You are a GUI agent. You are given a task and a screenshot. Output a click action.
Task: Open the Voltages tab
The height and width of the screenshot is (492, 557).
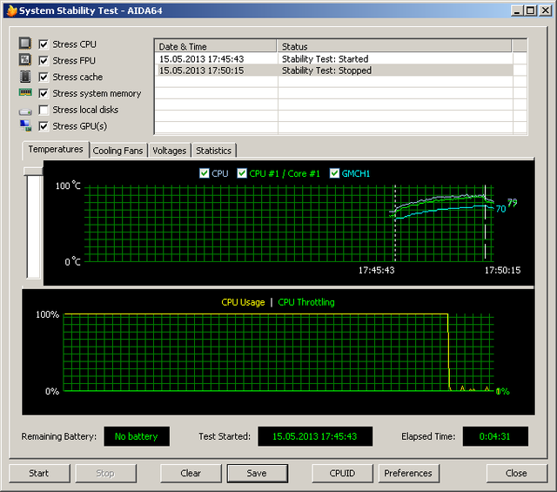pyautogui.click(x=169, y=151)
